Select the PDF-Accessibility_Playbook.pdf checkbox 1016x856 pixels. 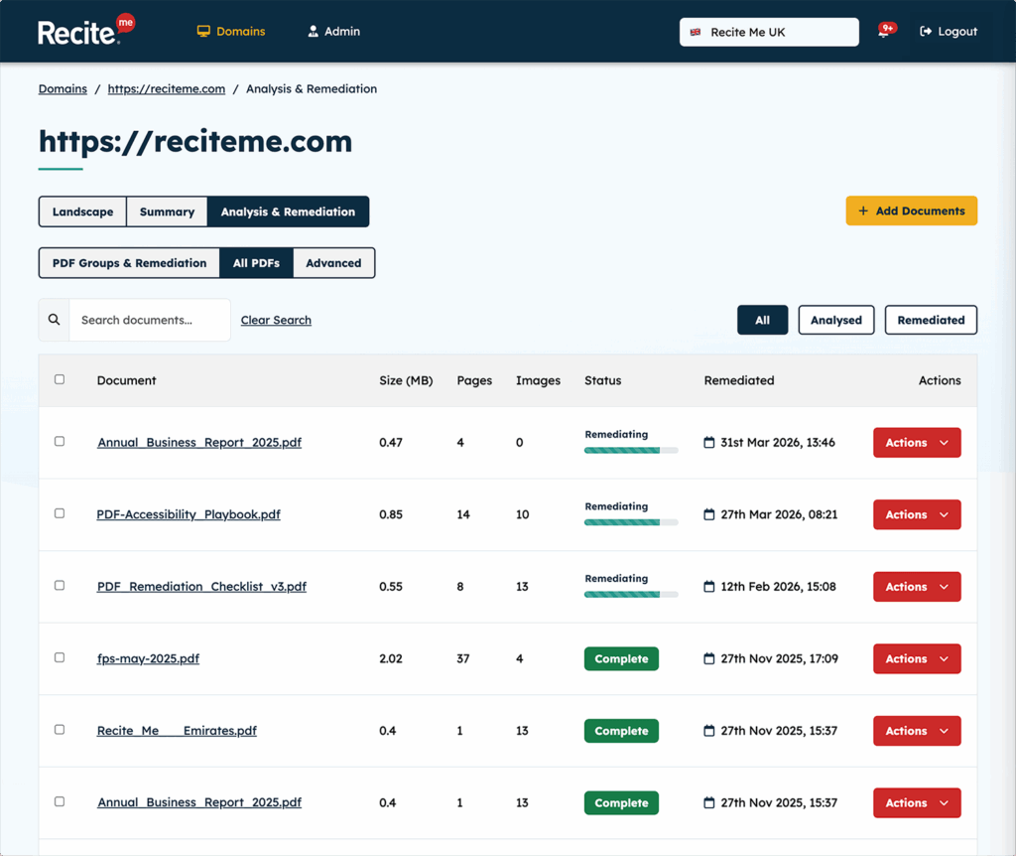coord(59,513)
